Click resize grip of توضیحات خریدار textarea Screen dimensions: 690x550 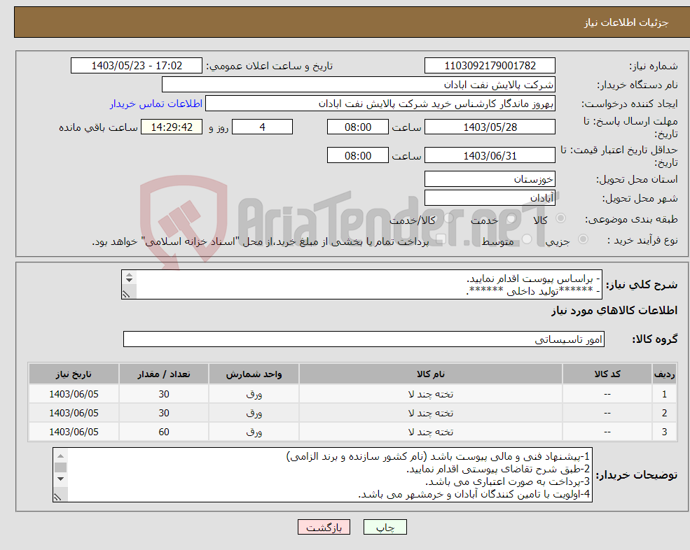point(58,497)
